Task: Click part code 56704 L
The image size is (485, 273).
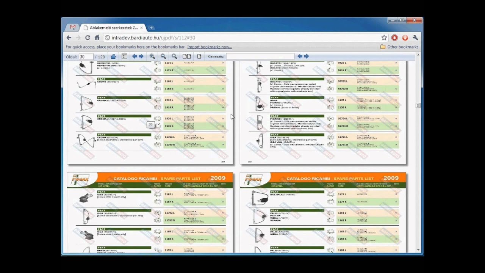Action: pos(343,119)
